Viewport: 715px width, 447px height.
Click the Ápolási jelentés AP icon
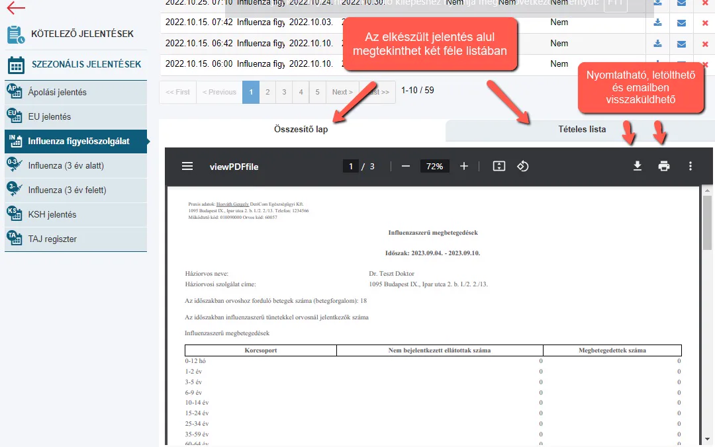[15, 91]
